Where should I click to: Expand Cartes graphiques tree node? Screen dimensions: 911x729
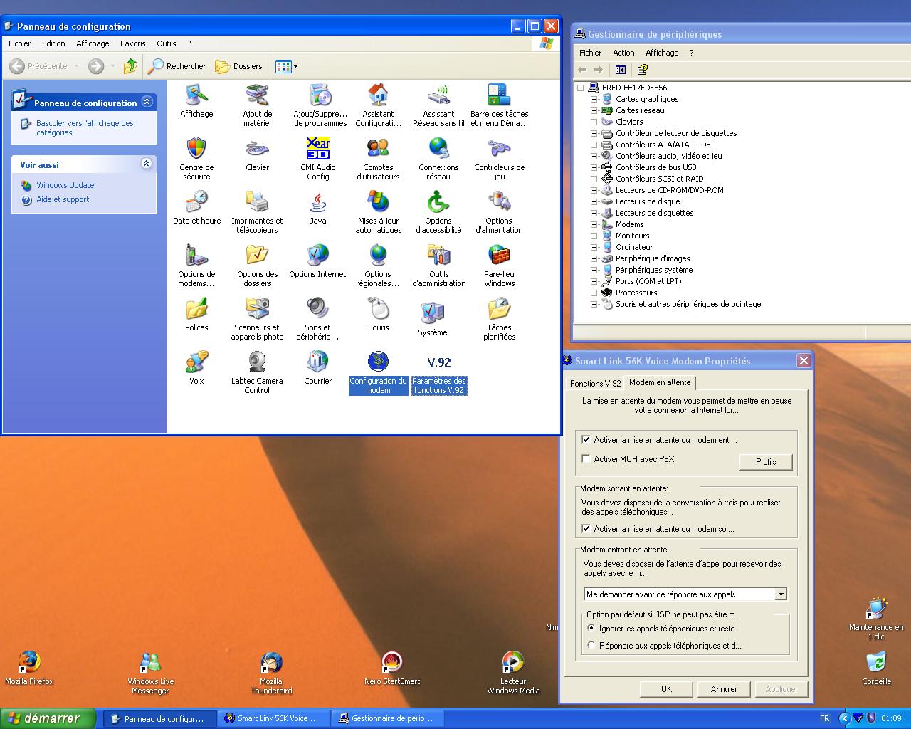click(x=594, y=99)
